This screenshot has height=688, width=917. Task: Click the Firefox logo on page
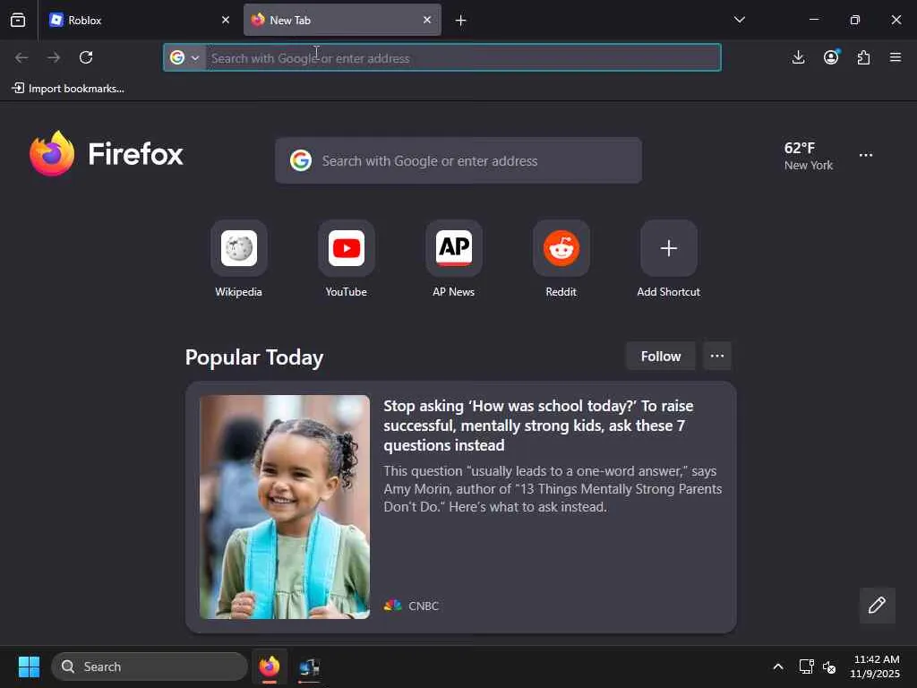[x=107, y=154]
